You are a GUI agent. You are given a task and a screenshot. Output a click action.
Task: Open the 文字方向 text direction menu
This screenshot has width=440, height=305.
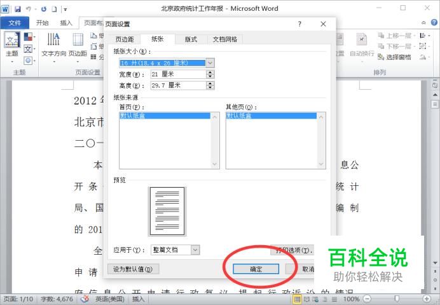tap(53, 46)
